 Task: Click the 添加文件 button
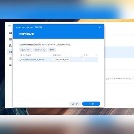[x=25, y=50]
